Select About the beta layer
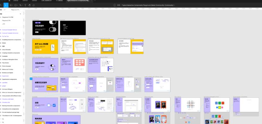262x124 pixels. (x=6, y=50)
